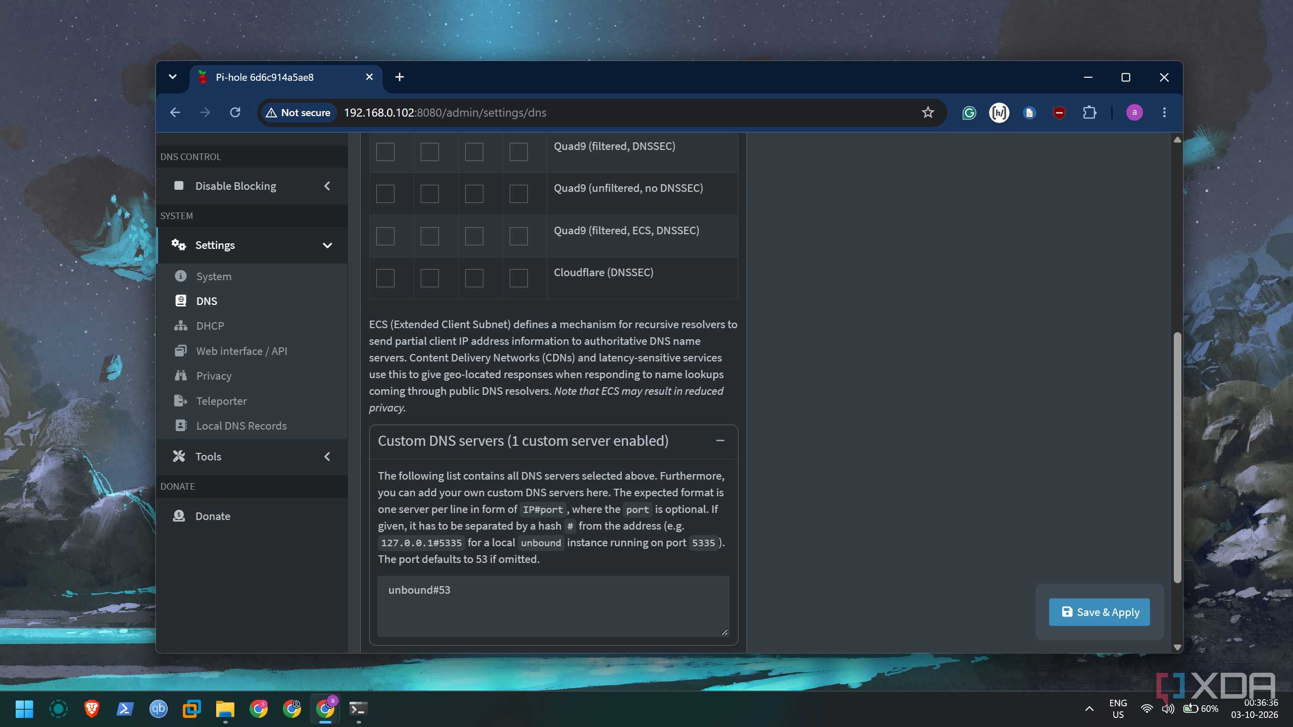Image resolution: width=1293 pixels, height=727 pixels.
Task: Collapse the Settings sidebar menu
Action: (252, 245)
